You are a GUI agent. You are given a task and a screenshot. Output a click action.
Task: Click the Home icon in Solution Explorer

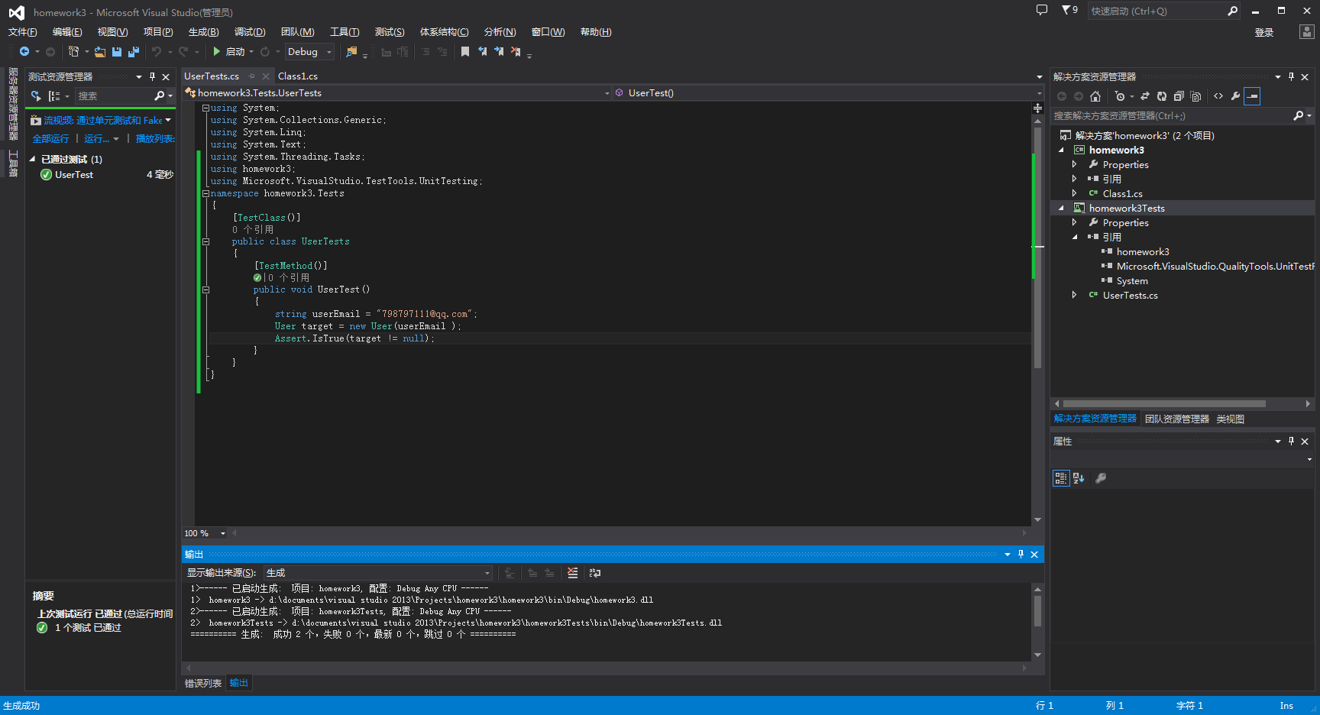(x=1095, y=96)
